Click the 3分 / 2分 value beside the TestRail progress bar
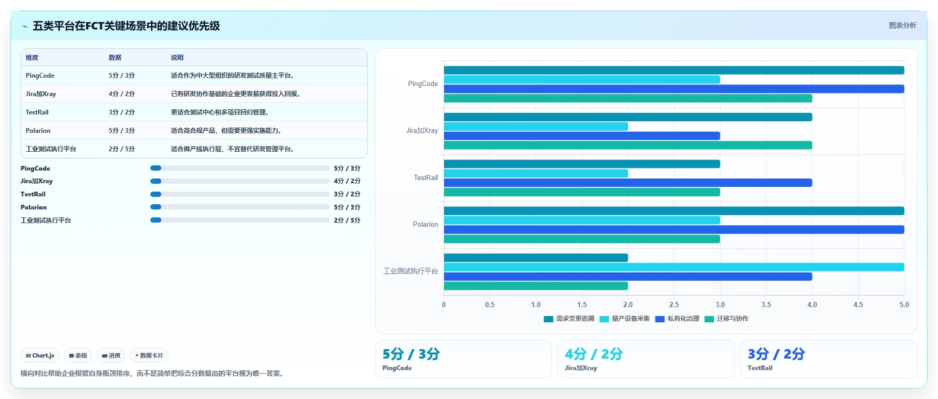The height and width of the screenshot is (399, 938). click(347, 194)
